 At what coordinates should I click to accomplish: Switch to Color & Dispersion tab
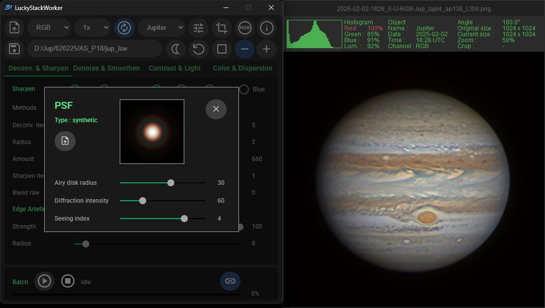243,69
